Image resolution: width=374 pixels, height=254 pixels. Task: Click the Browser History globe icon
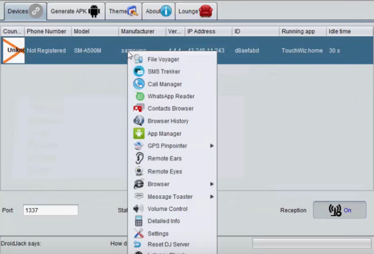click(x=139, y=121)
